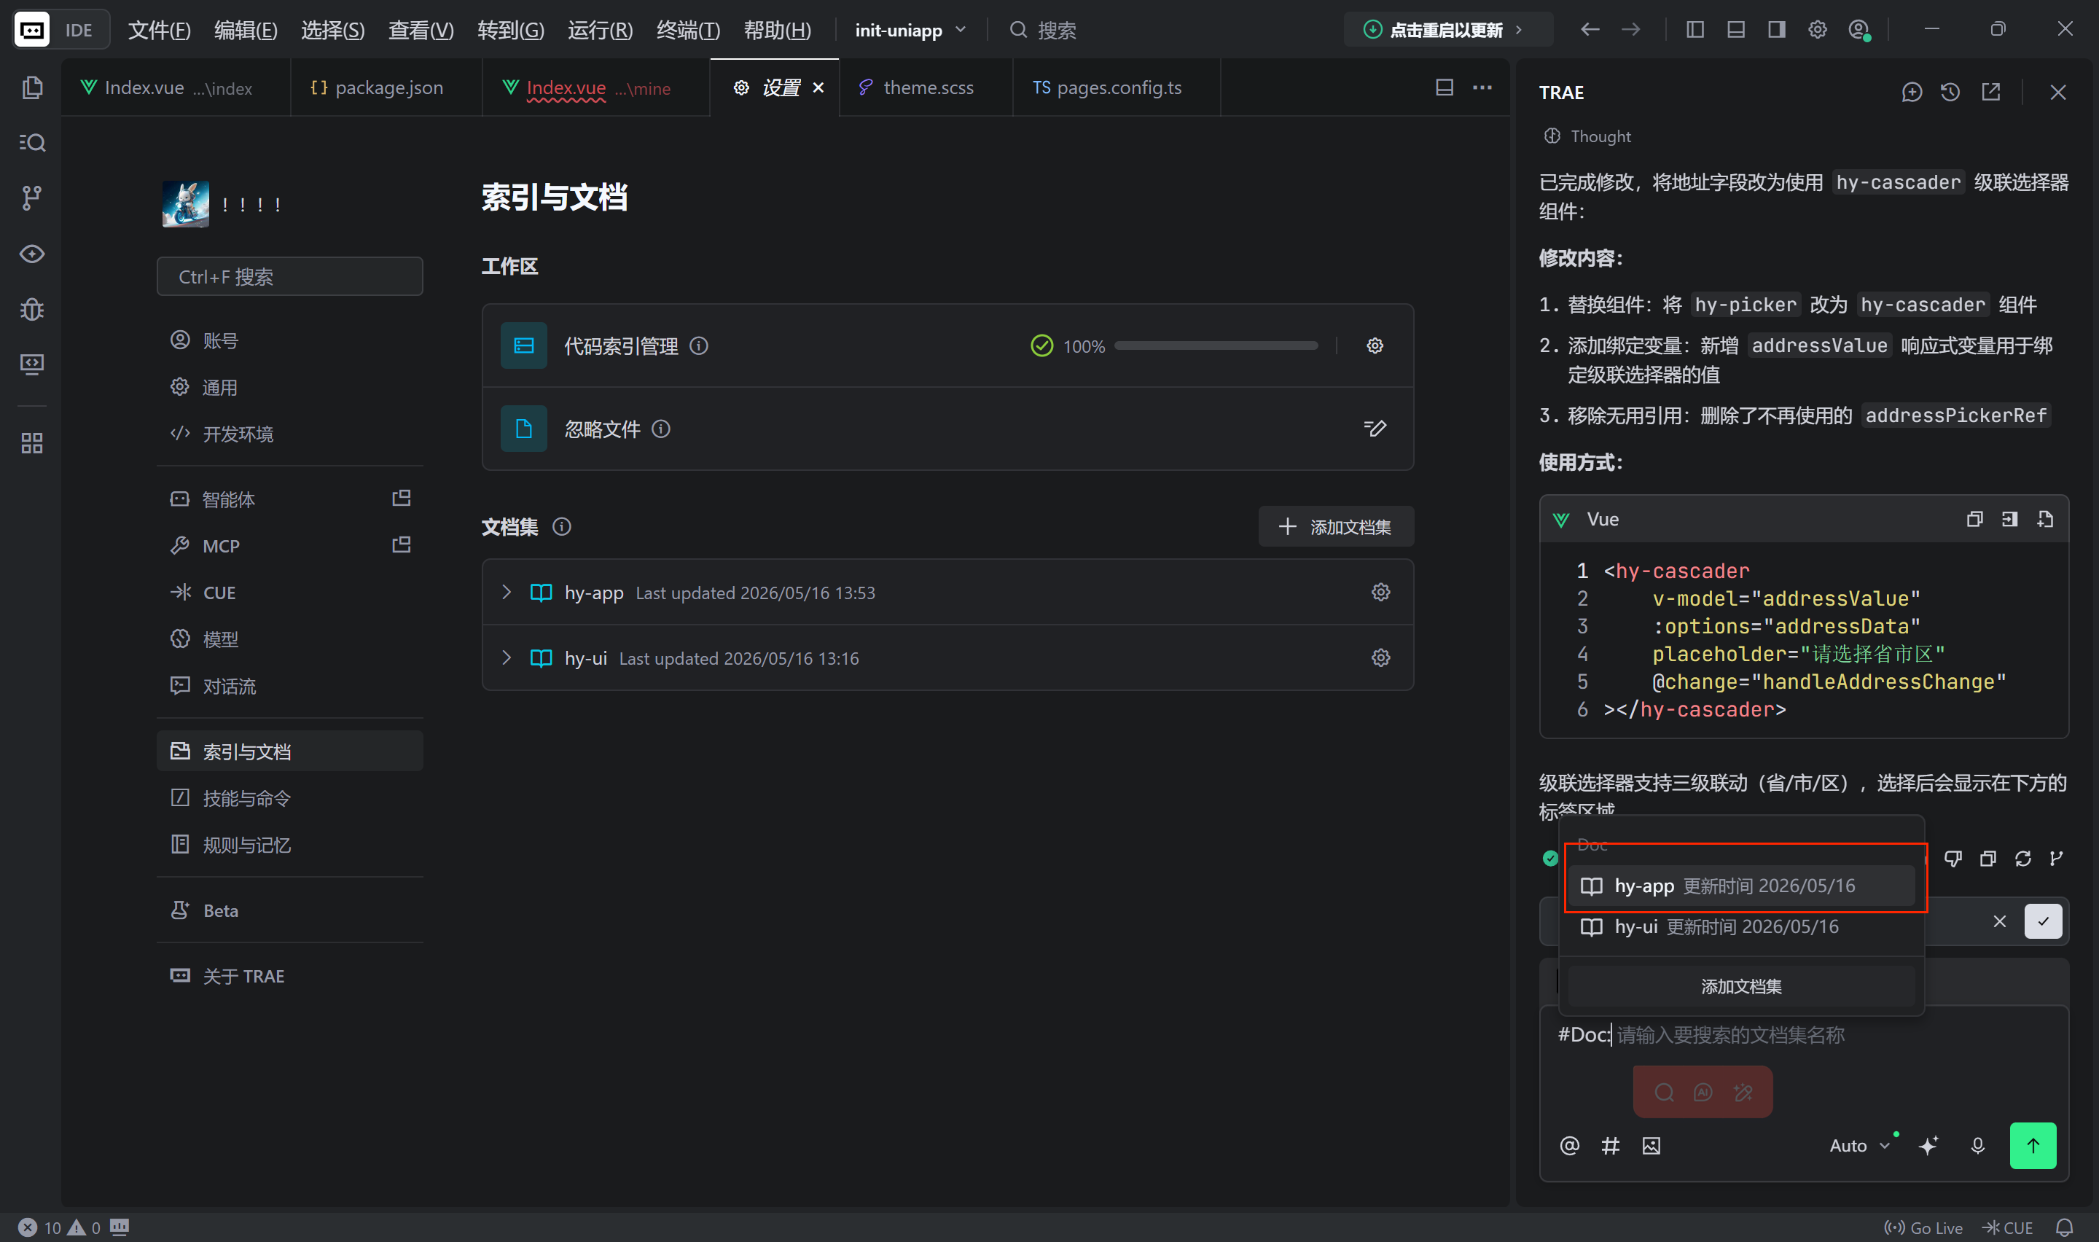Open the search view icon in activity bar
The height and width of the screenshot is (1242, 2099).
pos(32,142)
